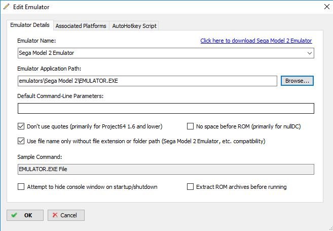Close the Edit Emulator dialog
The image size is (333, 231).
coord(327,7)
